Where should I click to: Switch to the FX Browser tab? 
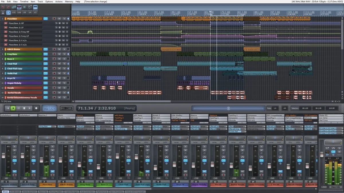pyautogui.click(x=15, y=191)
